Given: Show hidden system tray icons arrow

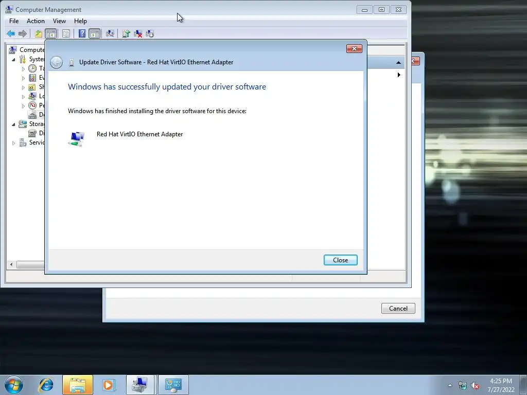Looking at the screenshot, I should (450, 385).
